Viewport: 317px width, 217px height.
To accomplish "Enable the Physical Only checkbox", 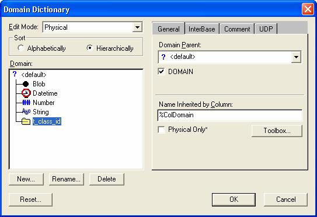I will pos(161,129).
